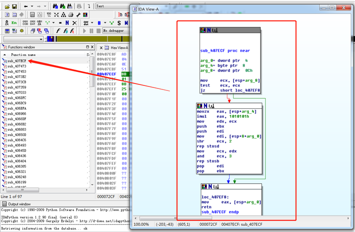Click address 00407ECF in Hex View

pos(107,74)
